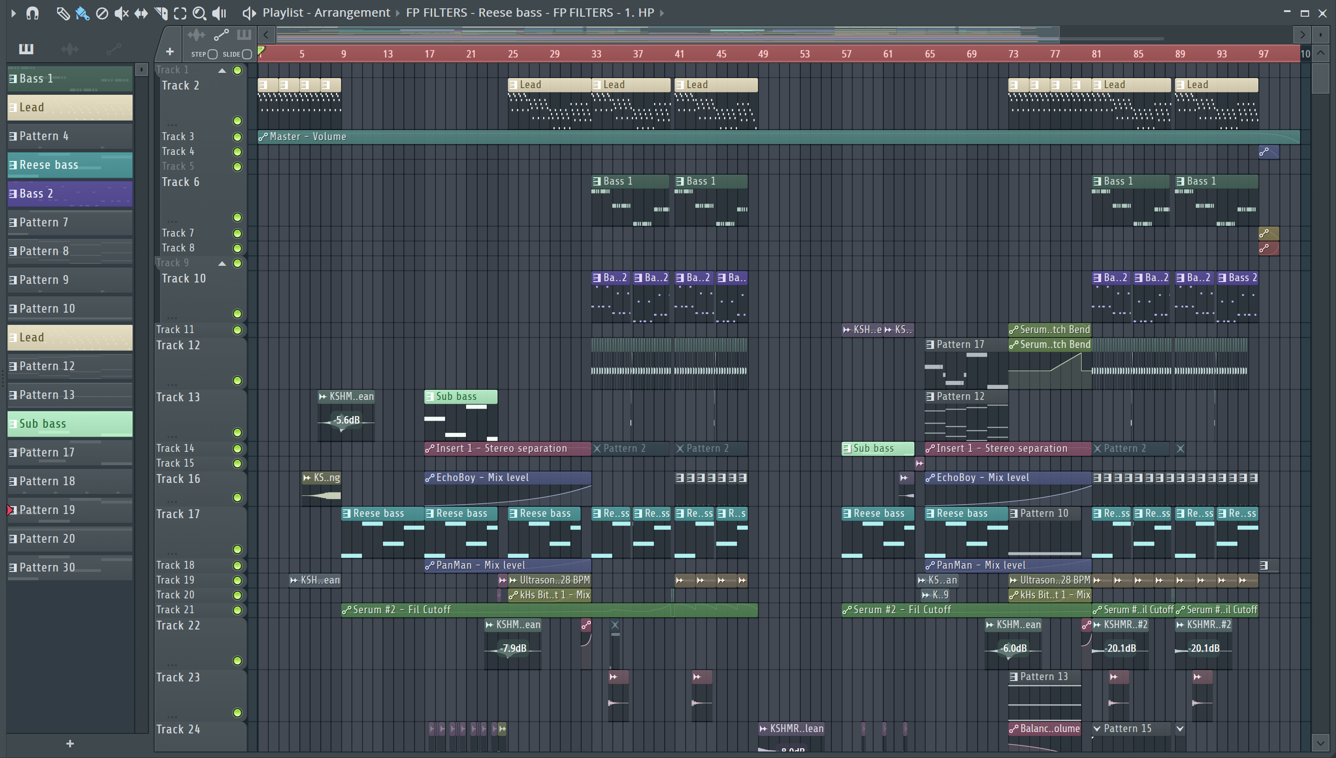
Task: Focus automation clips above SLIDE option
Action: click(x=221, y=35)
